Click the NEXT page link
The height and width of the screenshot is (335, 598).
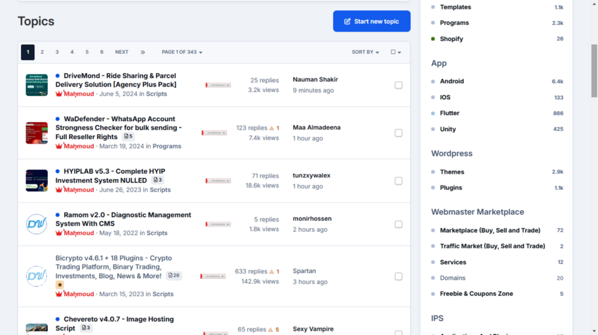121,52
